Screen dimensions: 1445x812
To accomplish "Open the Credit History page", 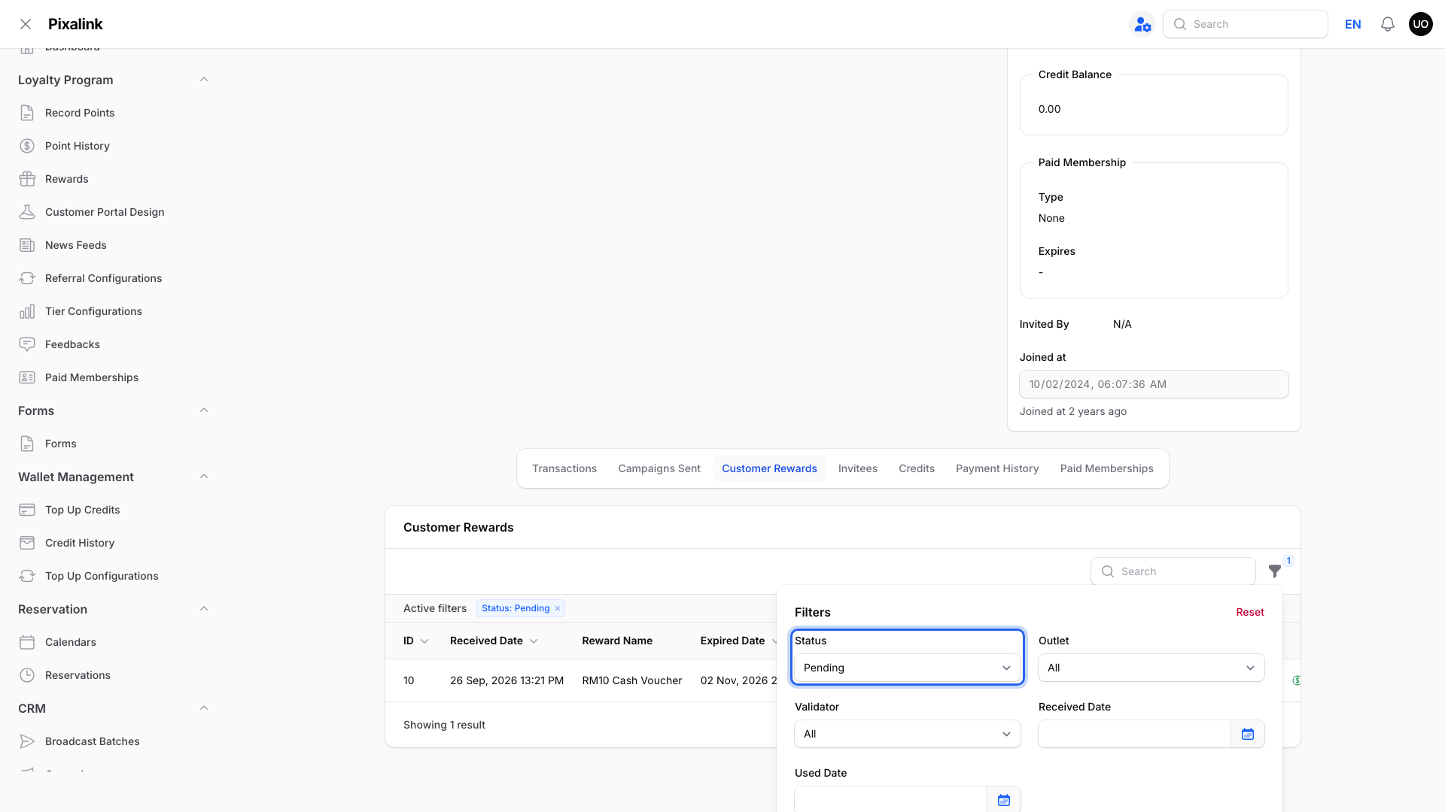I will [x=80, y=543].
